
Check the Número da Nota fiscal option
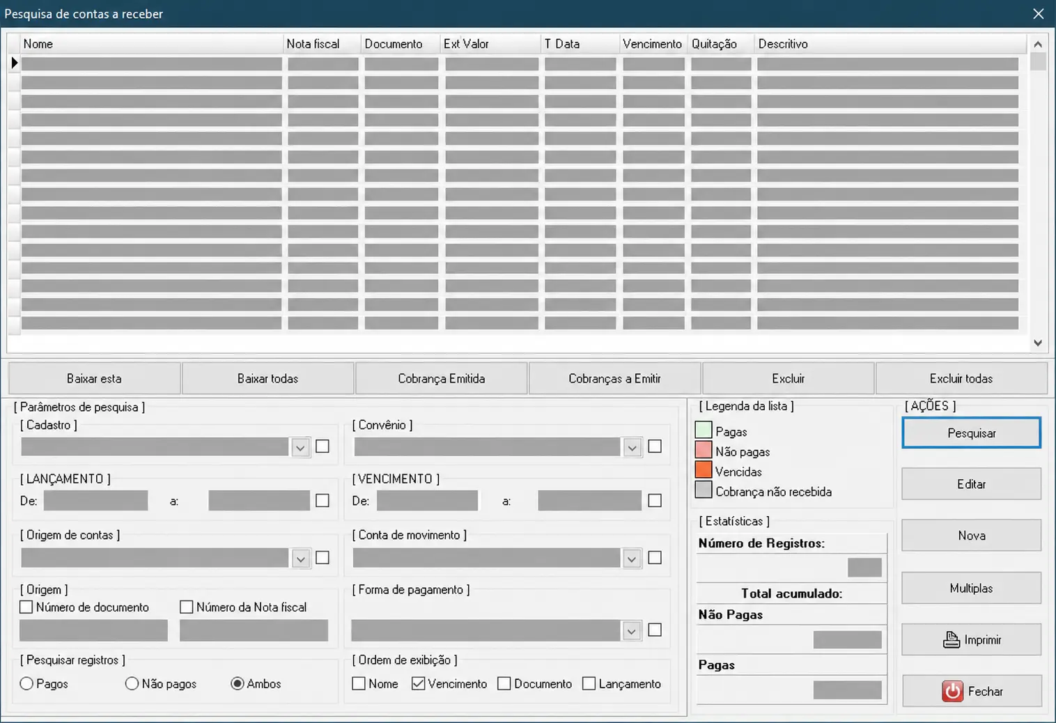(186, 607)
